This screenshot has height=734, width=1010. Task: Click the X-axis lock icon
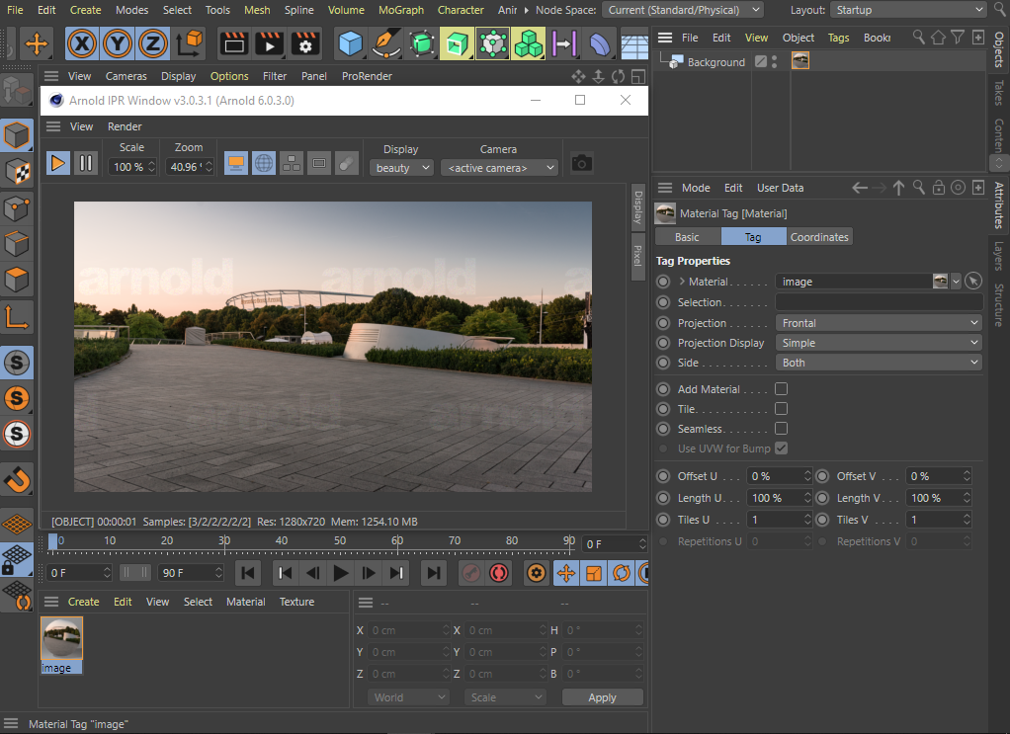tap(82, 43)
